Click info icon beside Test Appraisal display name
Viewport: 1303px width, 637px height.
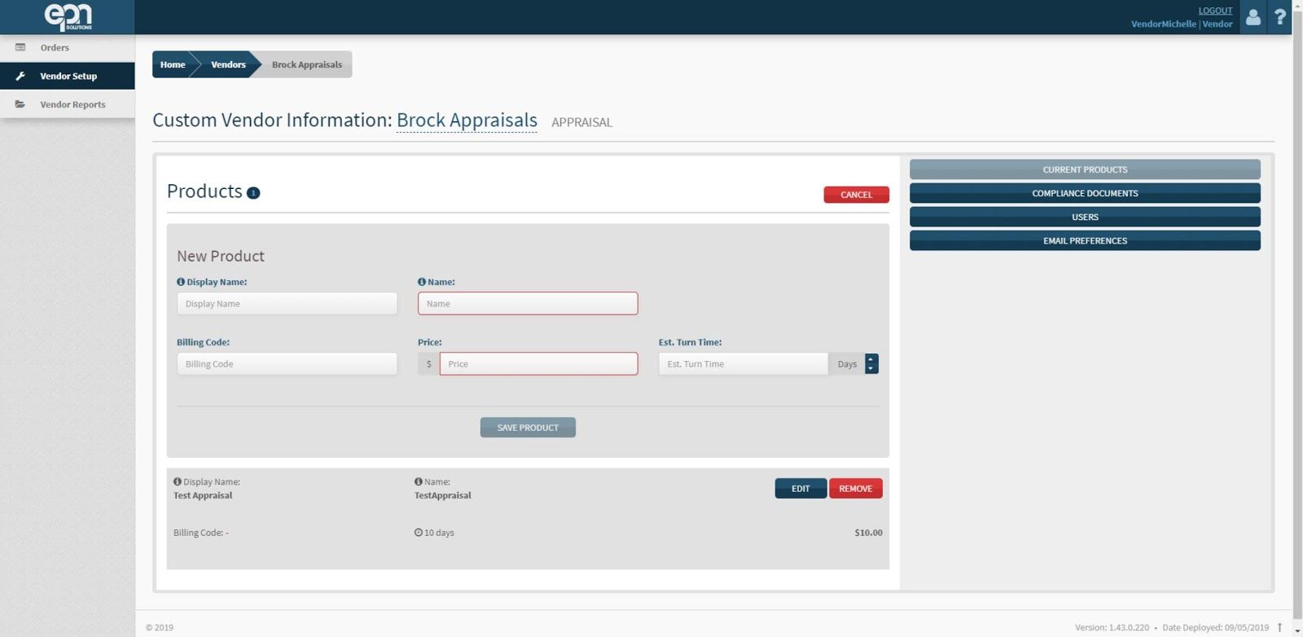pyautogui.click(x=178, y=482)
